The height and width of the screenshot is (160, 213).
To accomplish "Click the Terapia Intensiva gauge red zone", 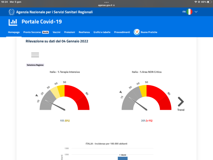I will (77, 97).
